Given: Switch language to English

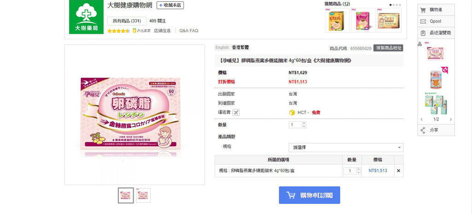Looking at the screenshot, I should point(222,48).
